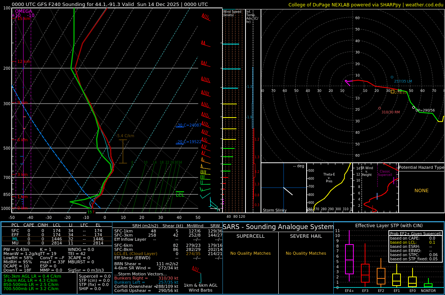This screenshot has height=295, width=445.
Task: Select the Corfidi Upshear line
Action: click(x=146, y=290)
